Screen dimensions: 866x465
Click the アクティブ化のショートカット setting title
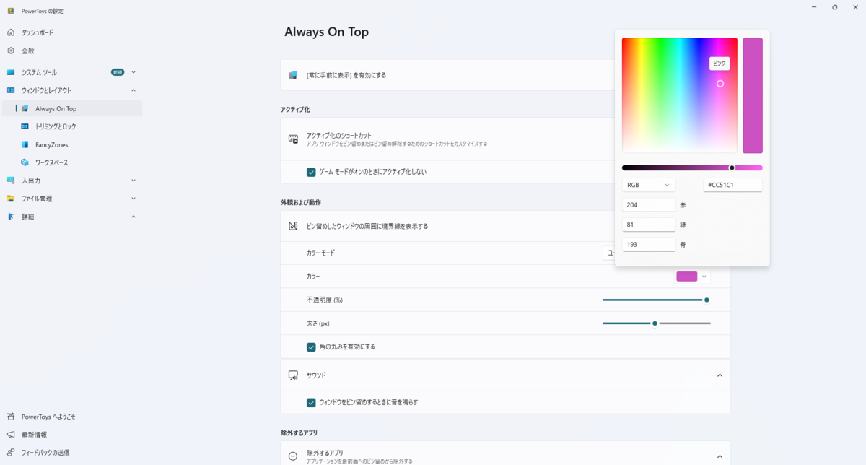(339, 136)
